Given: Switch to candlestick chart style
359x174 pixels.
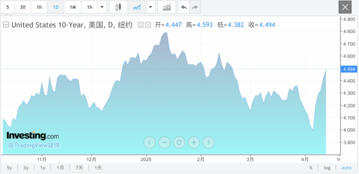Looking at the screenshot, I should pos(118,7).
